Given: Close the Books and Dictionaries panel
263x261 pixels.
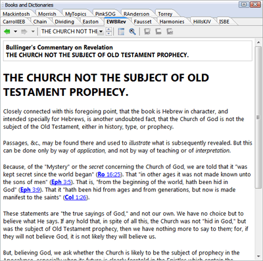Looking at the screenshot, I should (254, 5).
